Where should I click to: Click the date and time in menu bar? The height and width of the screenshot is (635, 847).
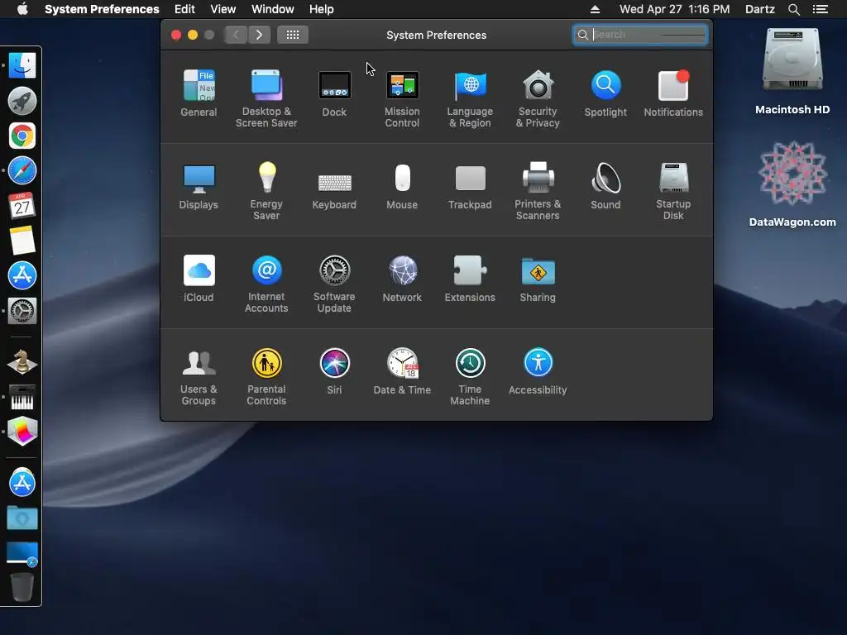(674, 9)
